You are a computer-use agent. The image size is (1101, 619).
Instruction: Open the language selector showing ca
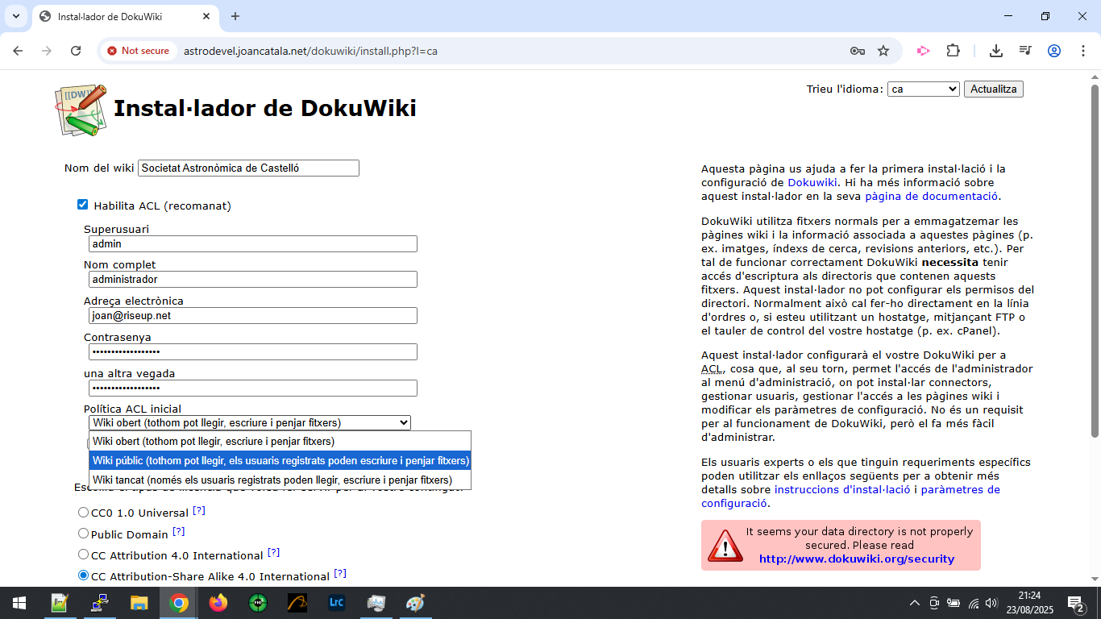[x=923, y=89]
